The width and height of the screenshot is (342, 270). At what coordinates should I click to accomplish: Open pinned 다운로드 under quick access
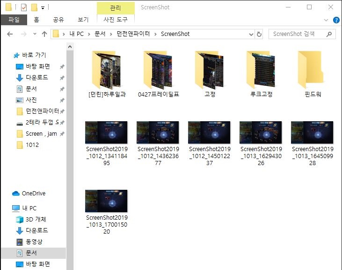click(32, 77)
